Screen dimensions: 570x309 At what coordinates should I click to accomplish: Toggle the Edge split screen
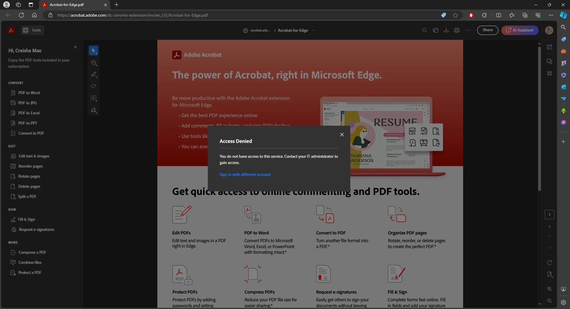pos(498,15)
